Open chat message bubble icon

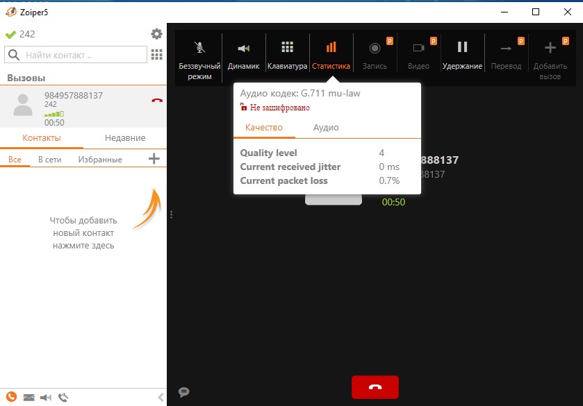[183, 392]
